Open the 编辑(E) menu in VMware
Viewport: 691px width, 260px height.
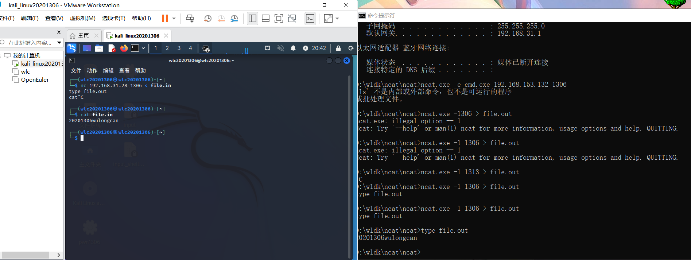point(30,18)
